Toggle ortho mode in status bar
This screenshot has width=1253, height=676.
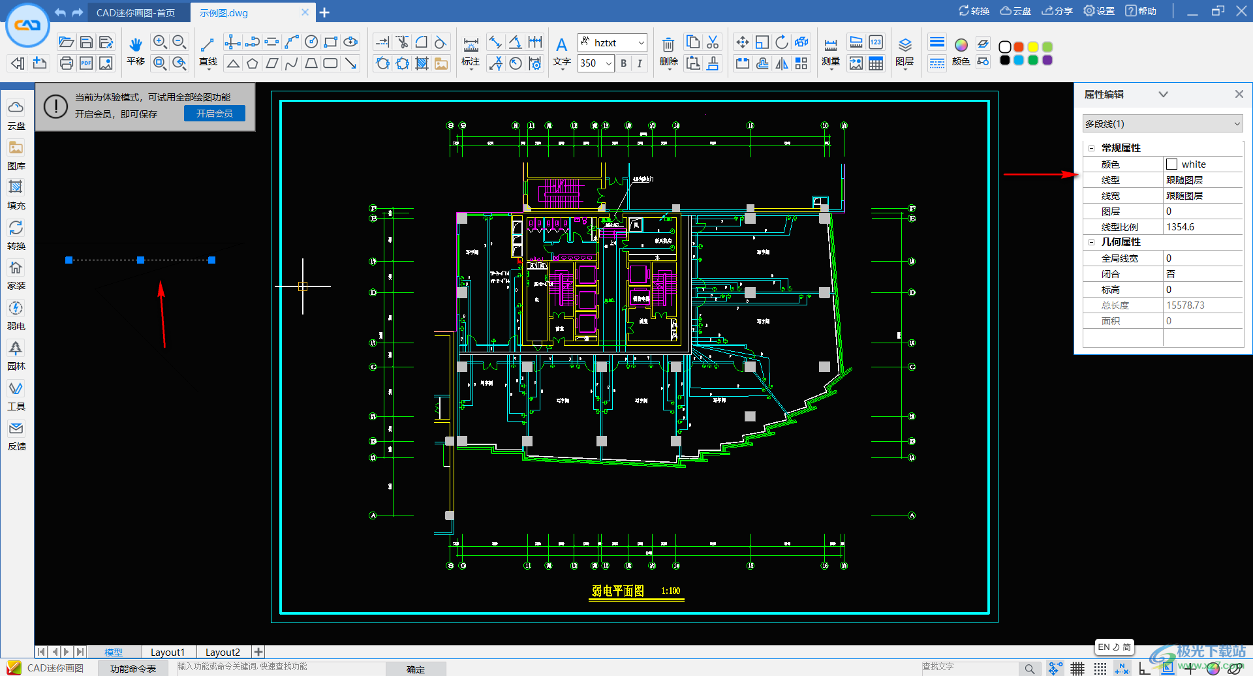coord(1145,668)
